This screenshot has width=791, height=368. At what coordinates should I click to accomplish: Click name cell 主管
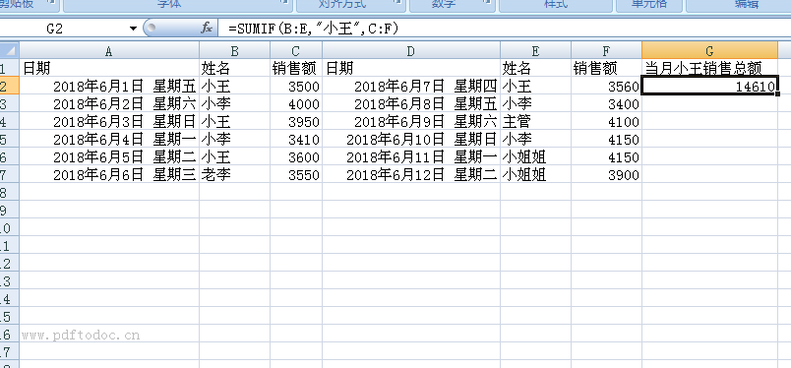point(536,122)
